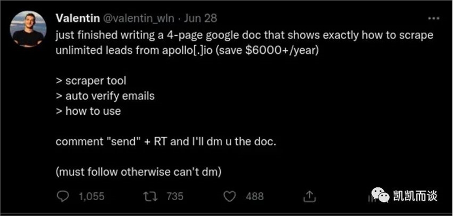Click the "must follow otherwise can't dm" line
Screen dimensions: 453x216
click(139, 172)
